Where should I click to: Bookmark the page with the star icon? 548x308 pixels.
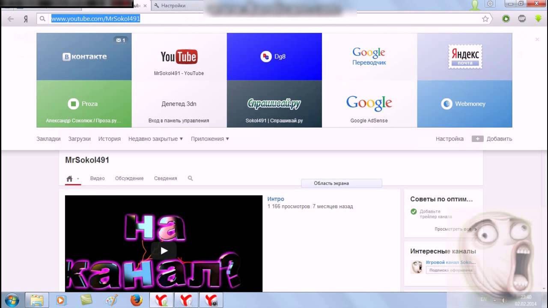485,19
